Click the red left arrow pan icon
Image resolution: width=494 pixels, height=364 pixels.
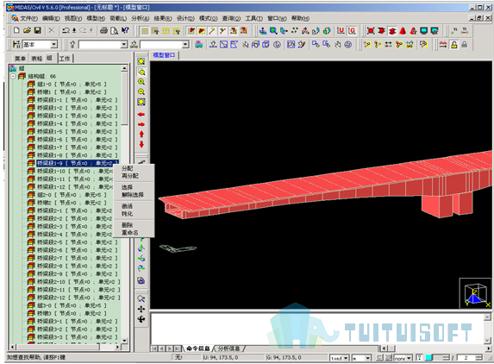(x=141, y=115)
